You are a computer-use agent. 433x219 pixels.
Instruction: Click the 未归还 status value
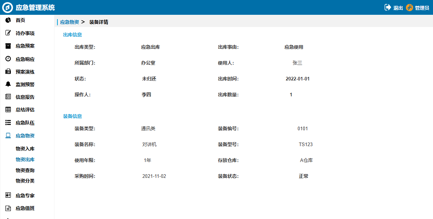pos(149,79)
